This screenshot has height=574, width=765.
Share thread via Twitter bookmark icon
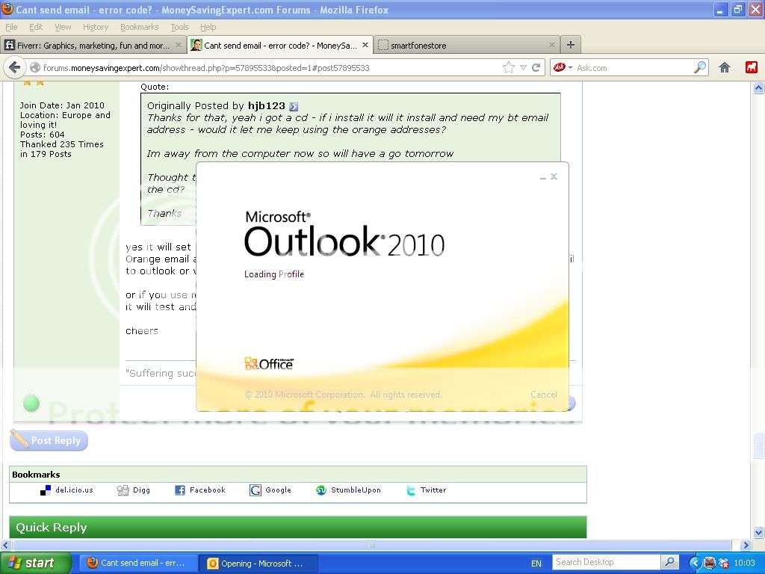[411, 490]
